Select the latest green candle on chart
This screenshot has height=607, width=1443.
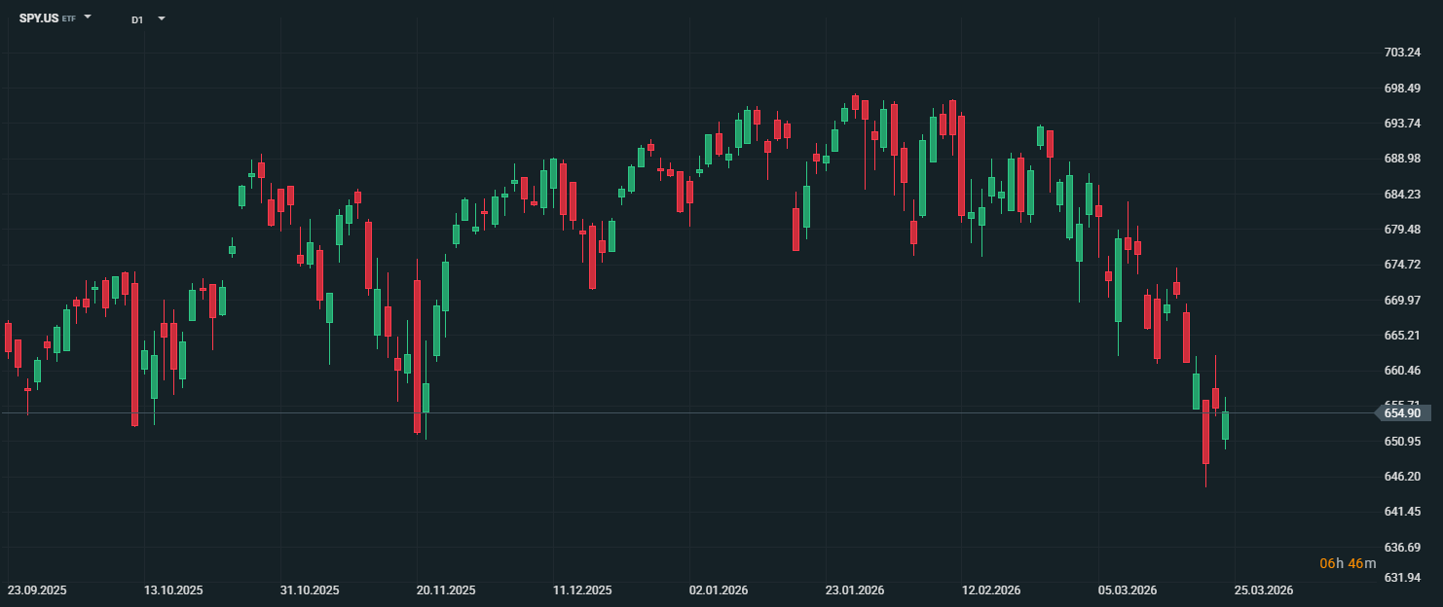pos(1225,425)
